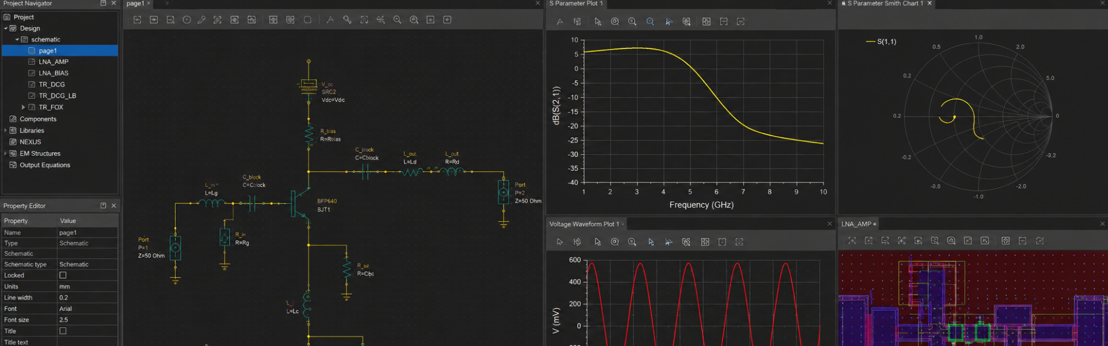Click the Frequency (GHz) axis label

[x=701, y=205]
